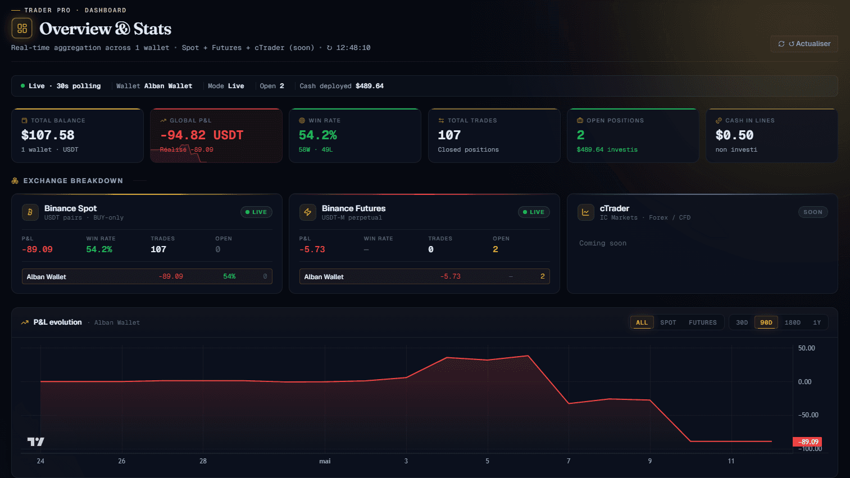Click 'Réalisé -89.09' in Global P&L card
850x478 pixels.
(187, 150)
